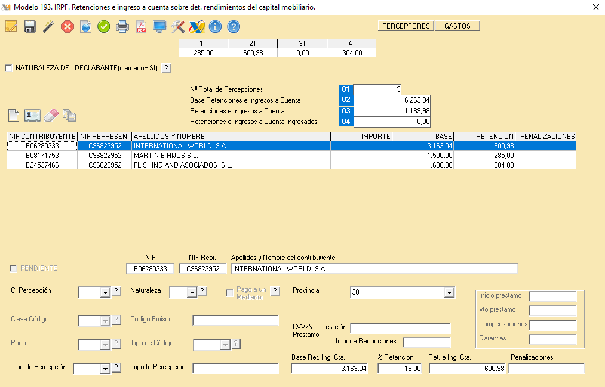The width and height of the screenshot is (605, 387).
Task: Expand the Naturaleza dropdown
Action: tap(192, 293)
